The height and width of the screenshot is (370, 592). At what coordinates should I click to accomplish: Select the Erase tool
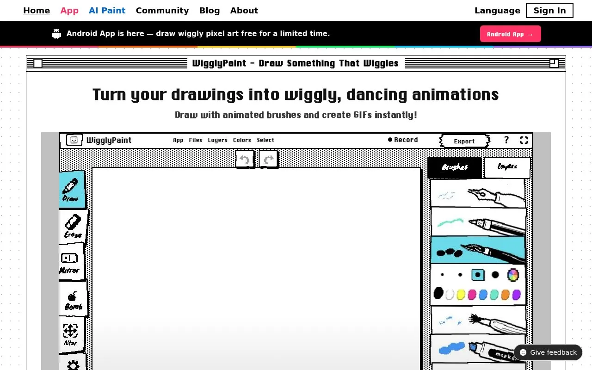coord(73,226)
